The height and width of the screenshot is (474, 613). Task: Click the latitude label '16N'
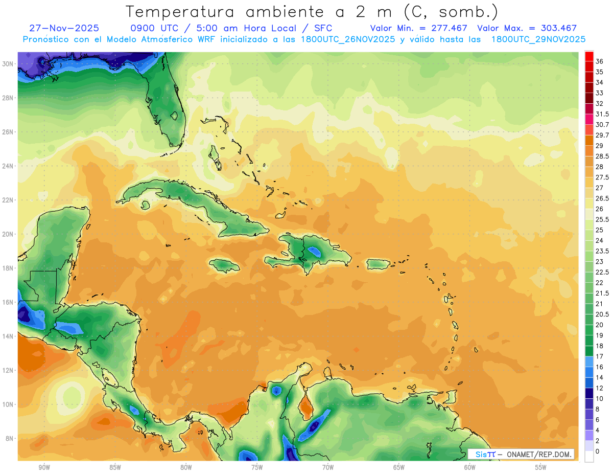tap(8, 302)
